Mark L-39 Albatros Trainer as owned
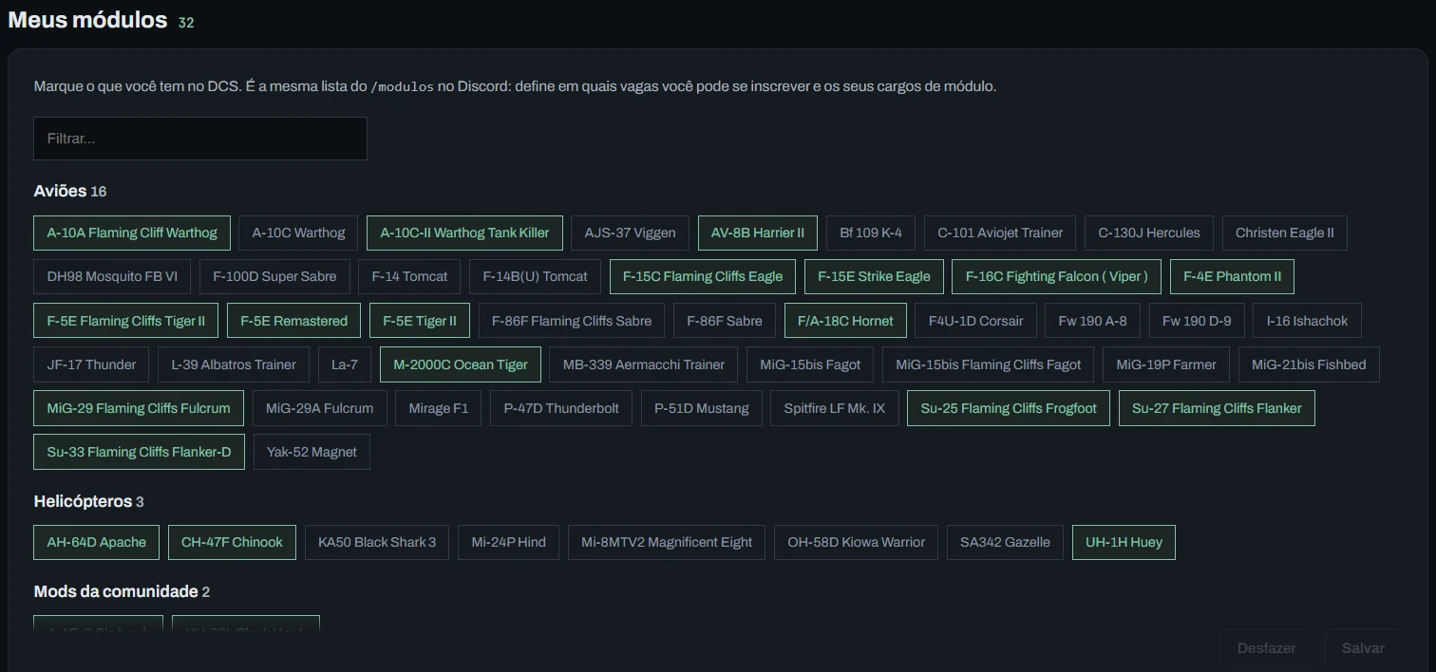 (x=234, y=364)
